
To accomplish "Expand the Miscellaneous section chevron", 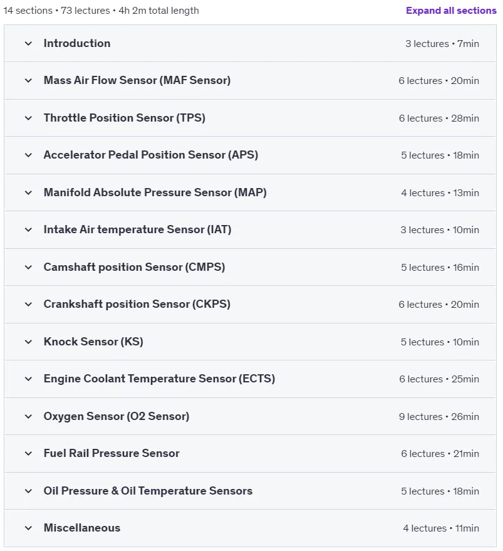I will coord(28,528).
